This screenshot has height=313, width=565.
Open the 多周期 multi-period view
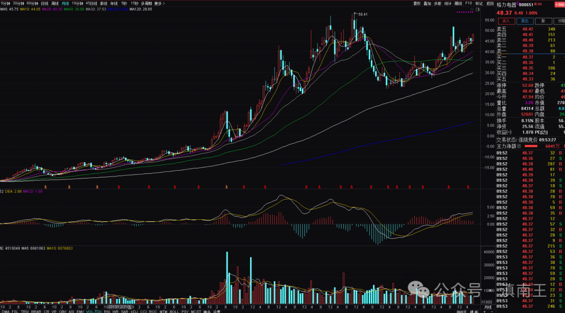(x=146, y=3)
